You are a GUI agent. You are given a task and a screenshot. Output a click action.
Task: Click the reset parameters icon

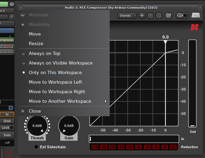point(168,16)
